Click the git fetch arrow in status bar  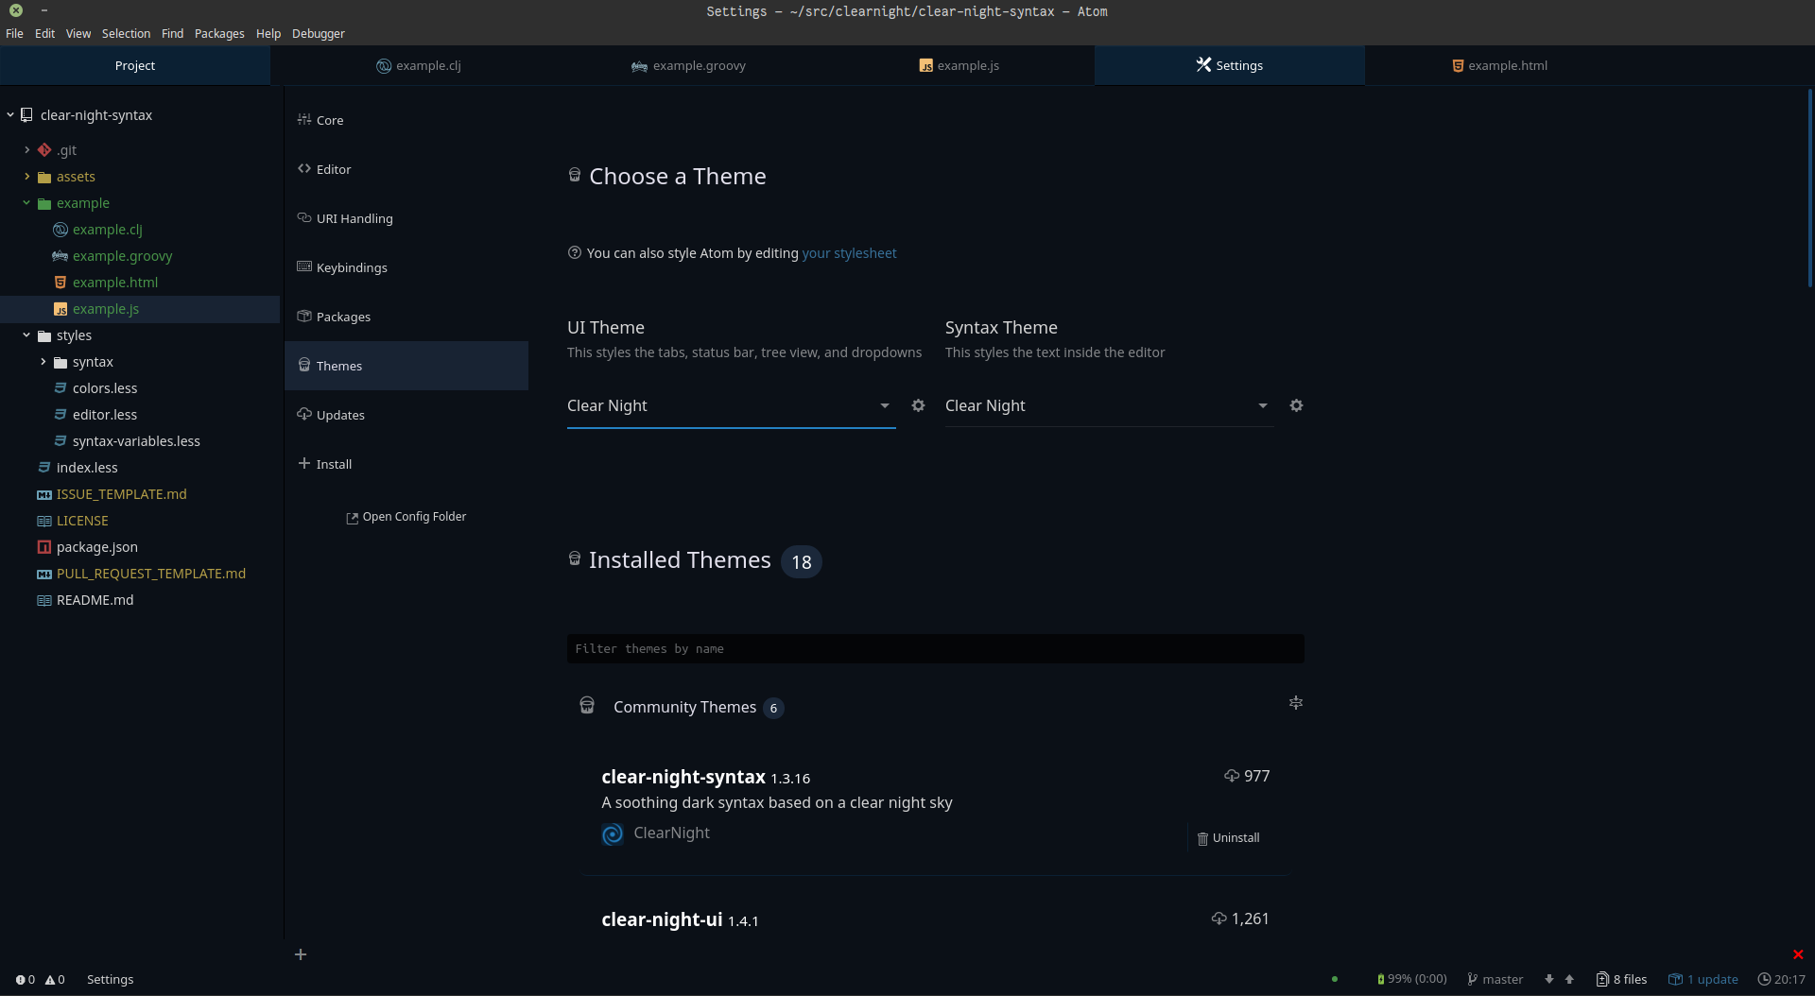pyautogui.click(x=1548, y=979)
